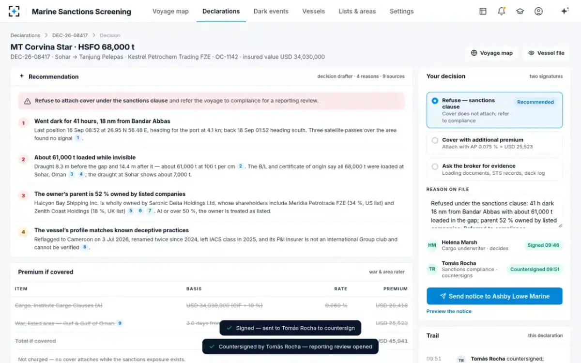Go to Declarations breadcrumb
The width and height of the screenshot is (581, 363).
tap(25, 35)
